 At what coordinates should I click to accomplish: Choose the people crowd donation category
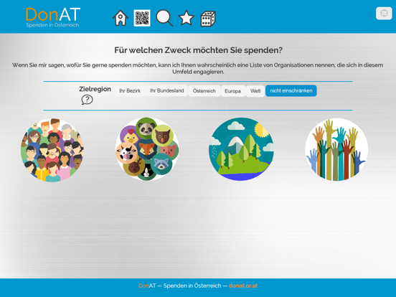[x=52, y=150]
